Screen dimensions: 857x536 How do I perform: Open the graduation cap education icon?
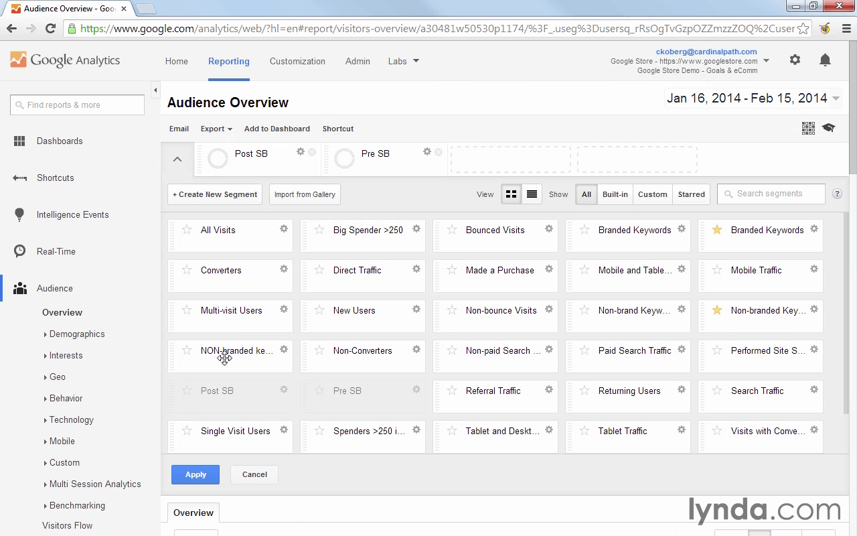point(828,128)
